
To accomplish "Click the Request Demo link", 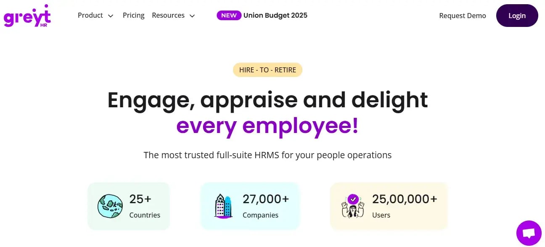I will [x=462, y=16].
